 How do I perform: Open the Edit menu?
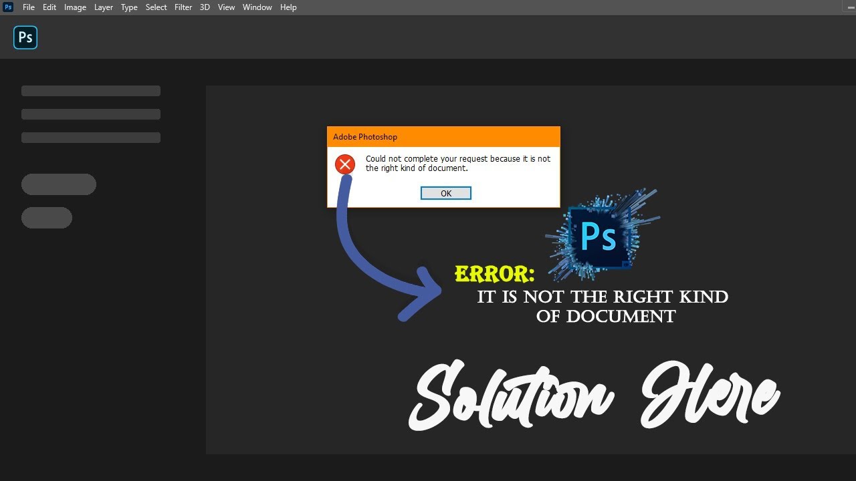click(x=49, y=7)
